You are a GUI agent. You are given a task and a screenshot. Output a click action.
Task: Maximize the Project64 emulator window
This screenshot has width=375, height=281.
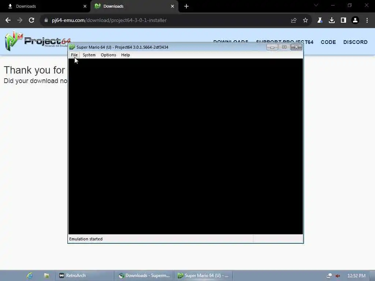(284, 47)
